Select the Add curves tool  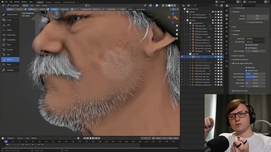10,25
